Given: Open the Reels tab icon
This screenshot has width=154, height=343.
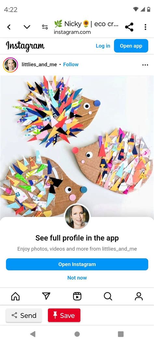Looking at the screenshot, I should tap(77, 296).
